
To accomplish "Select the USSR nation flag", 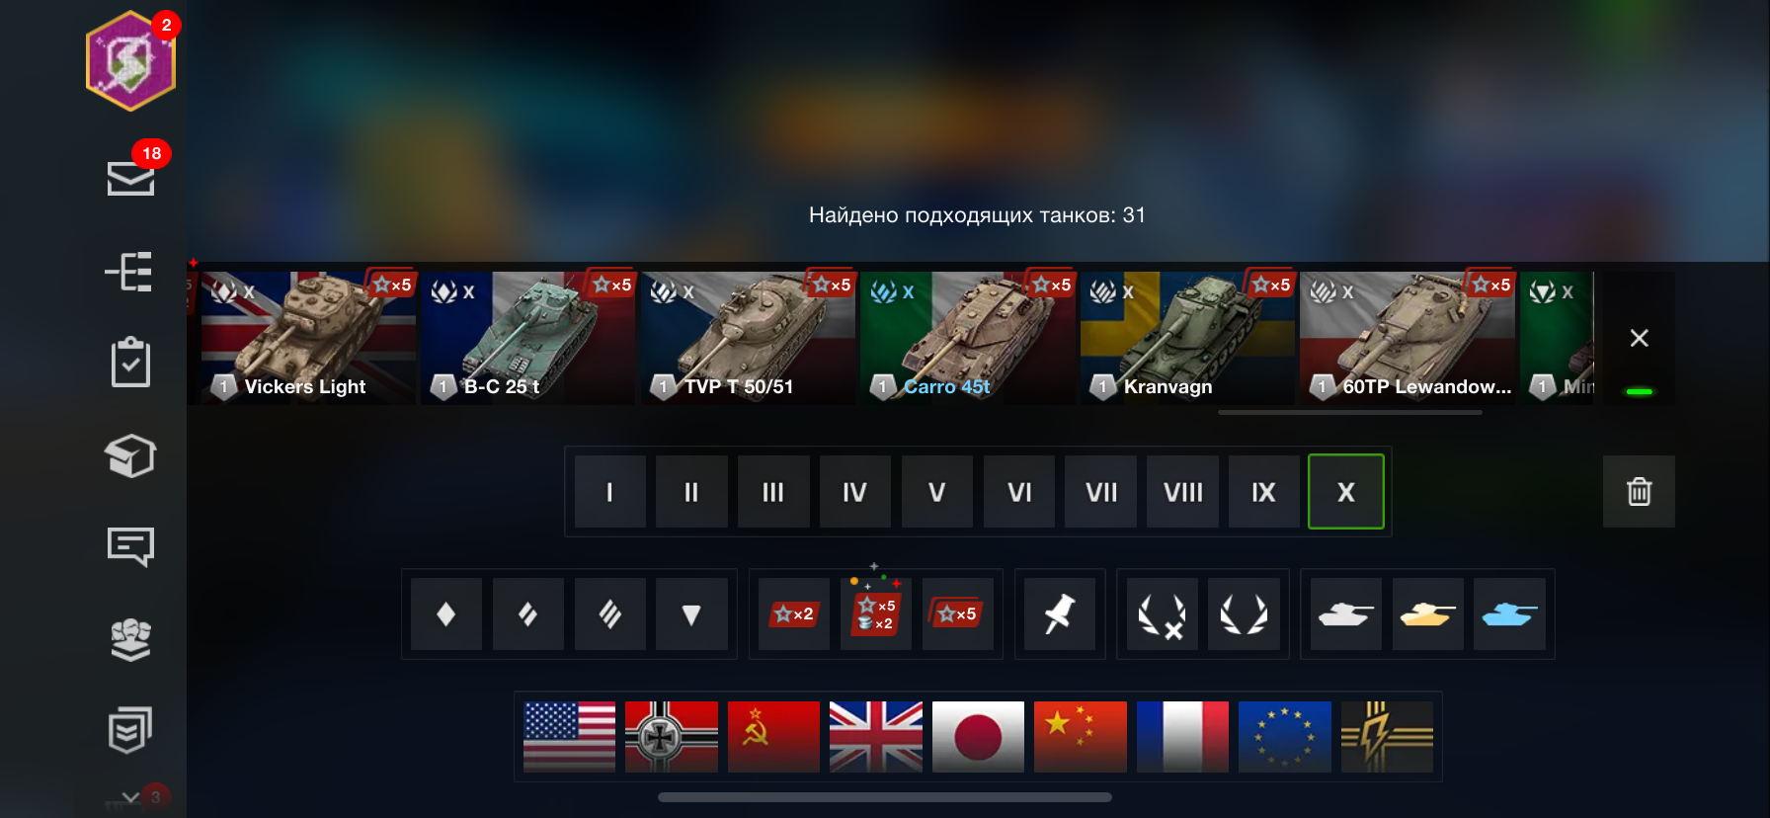I will (773, 737).
